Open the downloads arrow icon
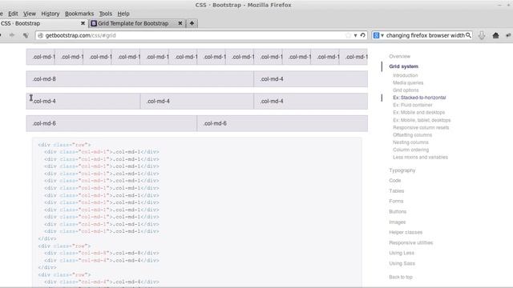The height and width of the screenshot is (288, 513). [x=482, y=35]
